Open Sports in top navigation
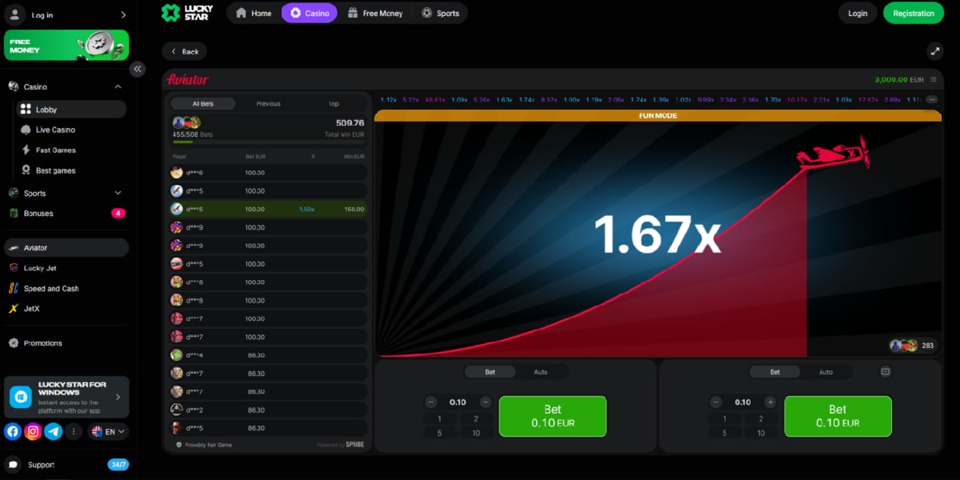 [x=441, y=13]
